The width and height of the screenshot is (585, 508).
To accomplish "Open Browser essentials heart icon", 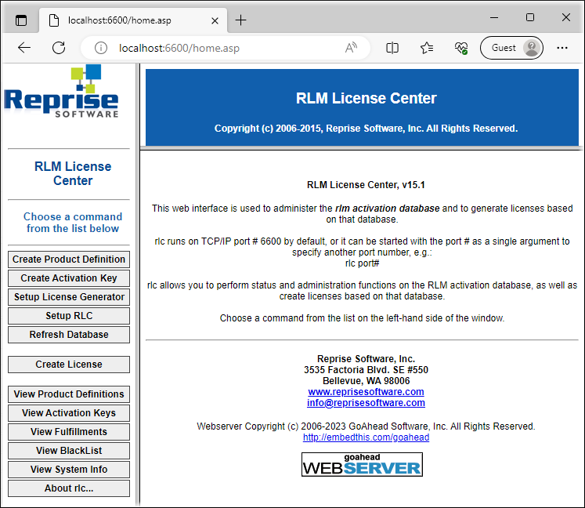I will [461, 48].
